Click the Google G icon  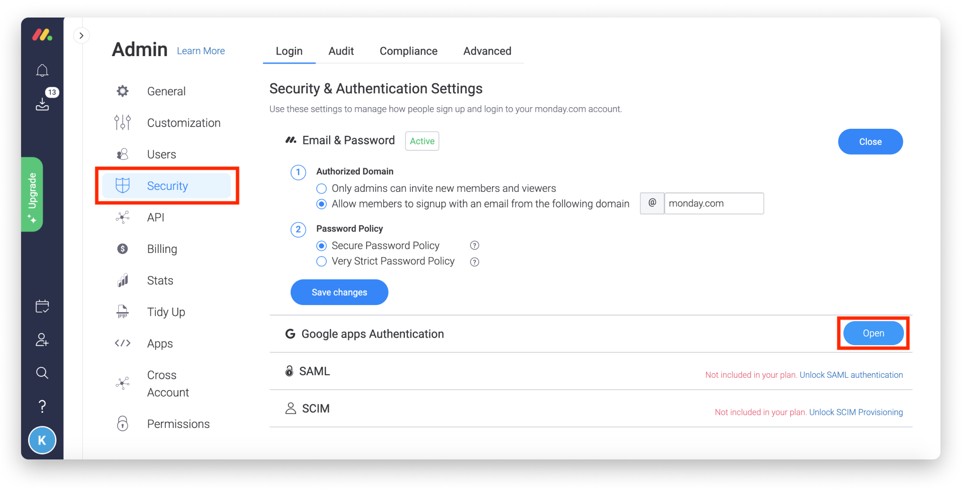tap(290, 334)
